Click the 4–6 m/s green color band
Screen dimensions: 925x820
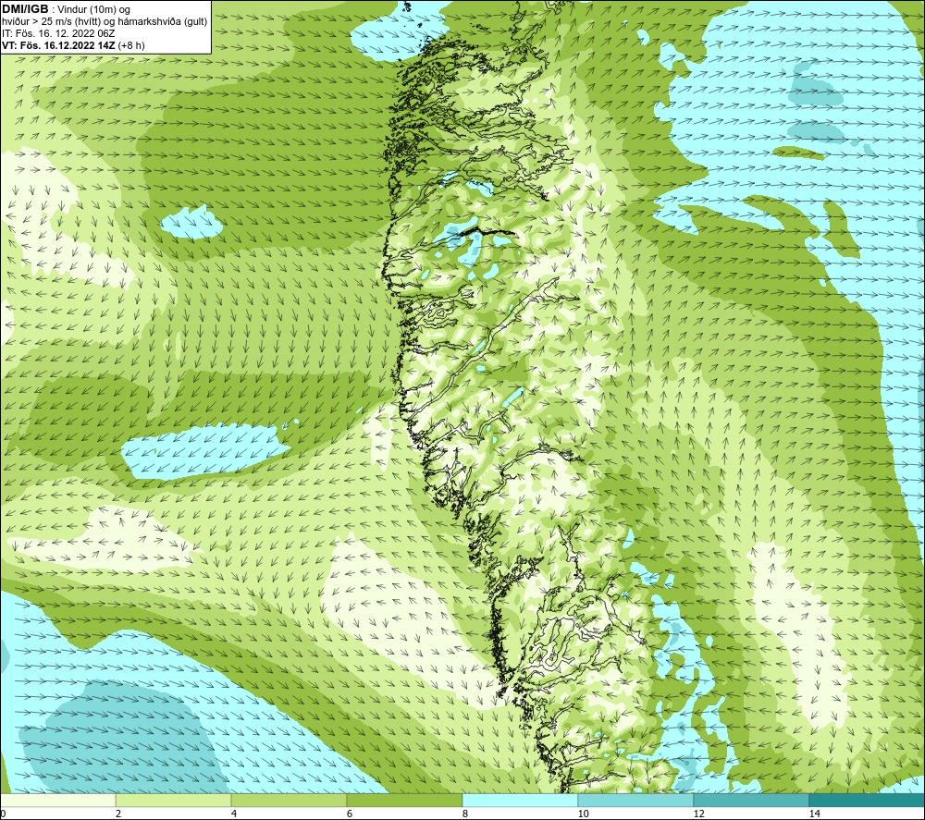click(x=289, y=800)
